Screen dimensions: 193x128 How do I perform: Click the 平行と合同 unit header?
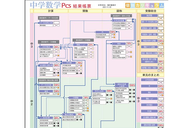point(99,91)
